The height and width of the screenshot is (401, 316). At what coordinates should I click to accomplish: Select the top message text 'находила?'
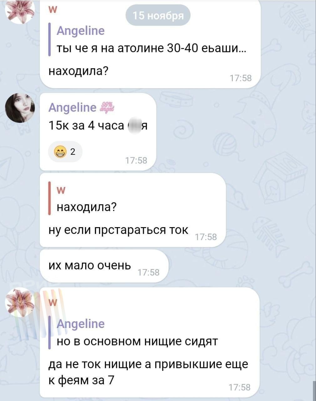(x=79, y=71)
